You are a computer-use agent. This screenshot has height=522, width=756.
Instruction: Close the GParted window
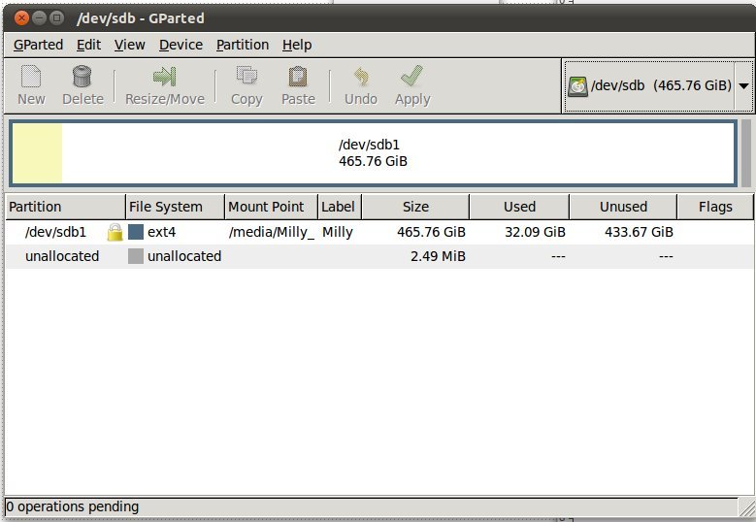(21, 18)
